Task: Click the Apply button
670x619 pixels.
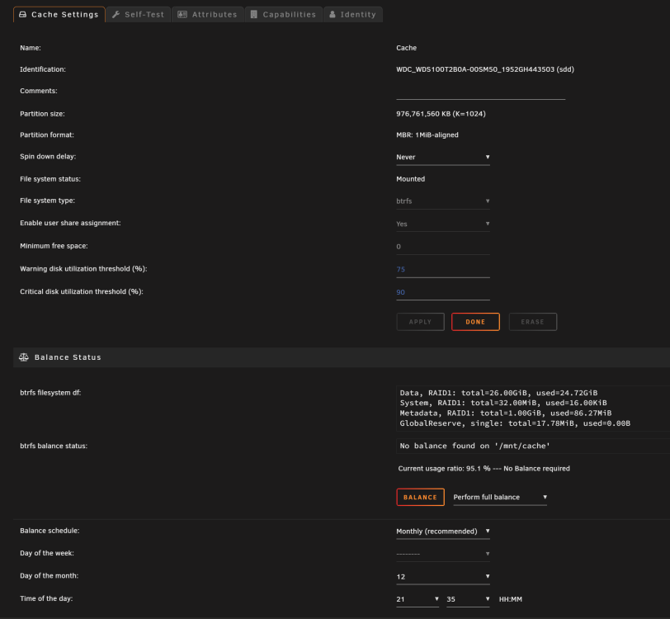Action: coord(421,322)
